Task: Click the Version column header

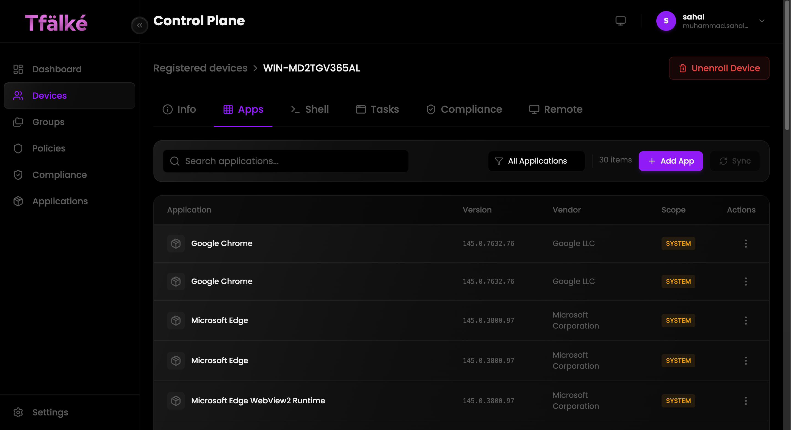Action: 477,210
